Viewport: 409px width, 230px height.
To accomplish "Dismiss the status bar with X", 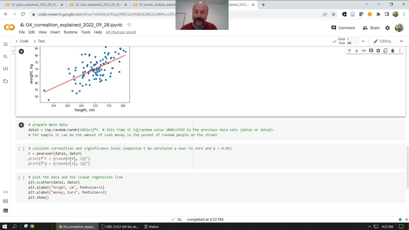I will pyautogui.click(x=406, y=219).
